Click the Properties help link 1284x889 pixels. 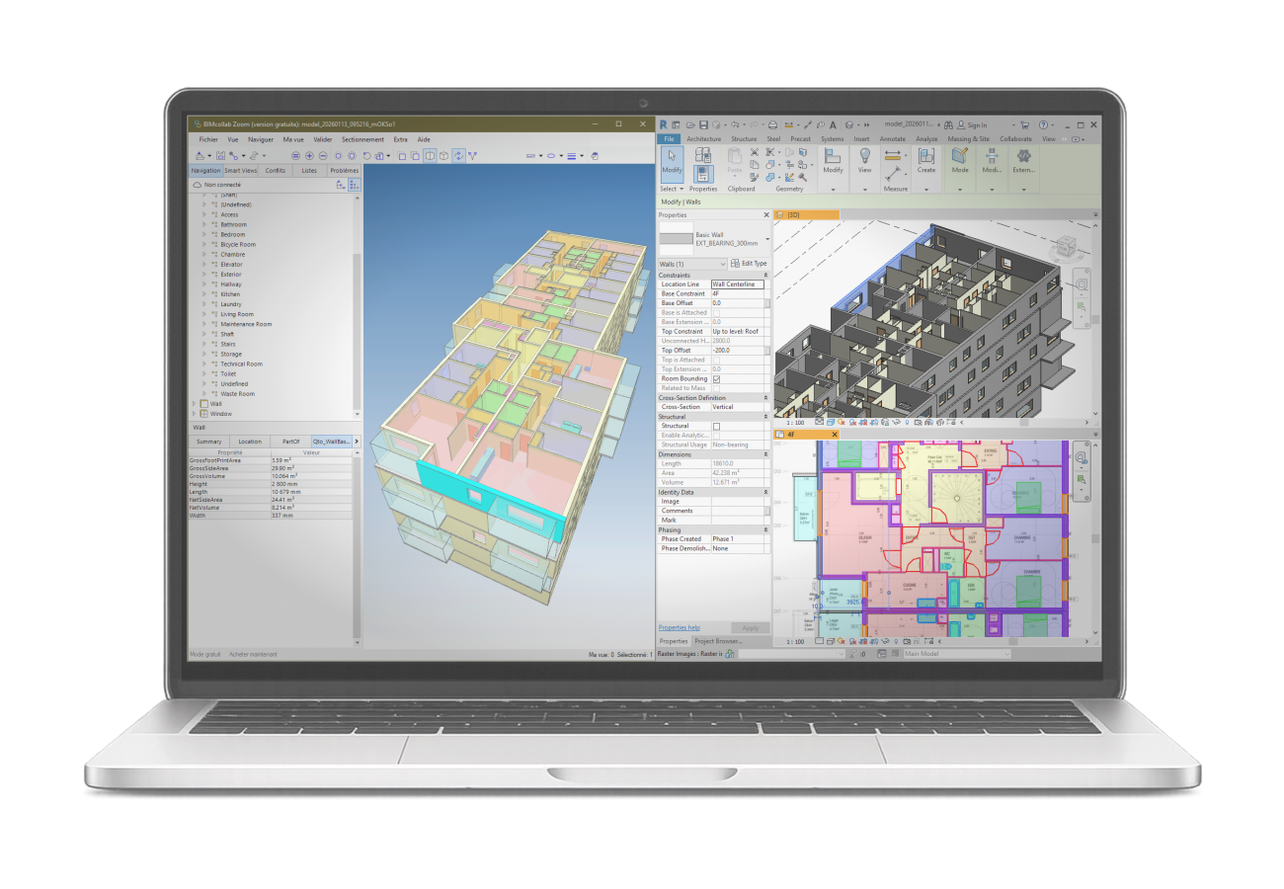[x=679, y=628]
